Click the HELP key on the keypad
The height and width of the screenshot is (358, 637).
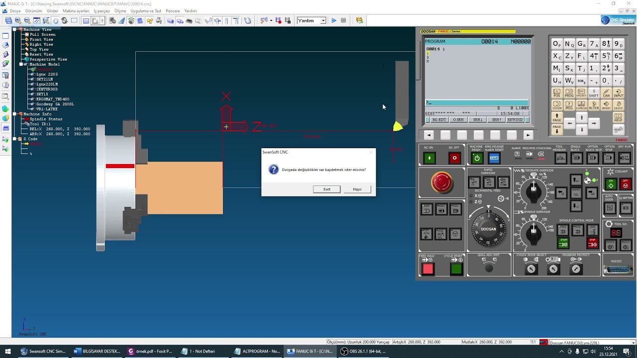click(x=619, y=117)
